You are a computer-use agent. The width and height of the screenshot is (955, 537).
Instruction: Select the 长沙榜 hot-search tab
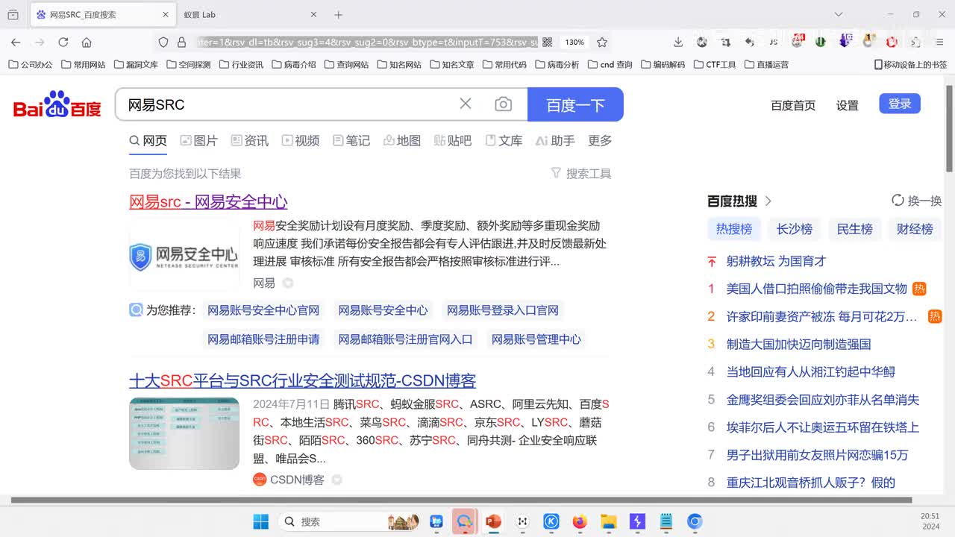(795, 229)
